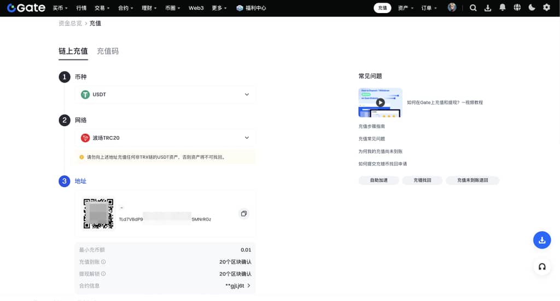Open the 充值步骤指南 link
Viewport: 560px width, 301px height.
371,126
